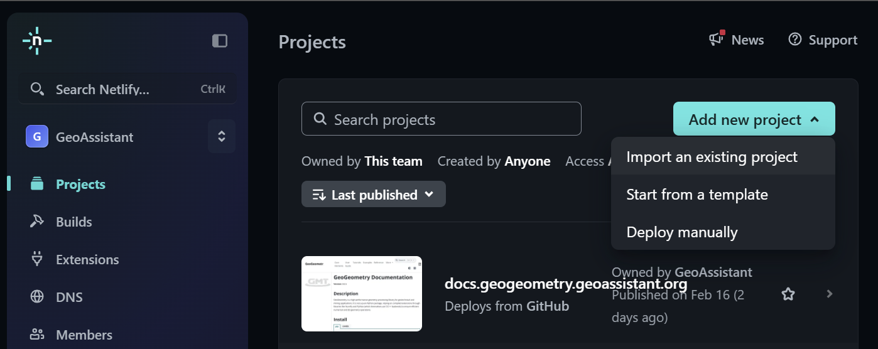Click the Projects stack icon

click(37, 184)
